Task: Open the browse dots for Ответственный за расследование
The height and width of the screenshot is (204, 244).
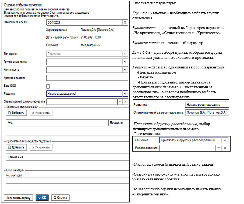Action: point(120,101)
